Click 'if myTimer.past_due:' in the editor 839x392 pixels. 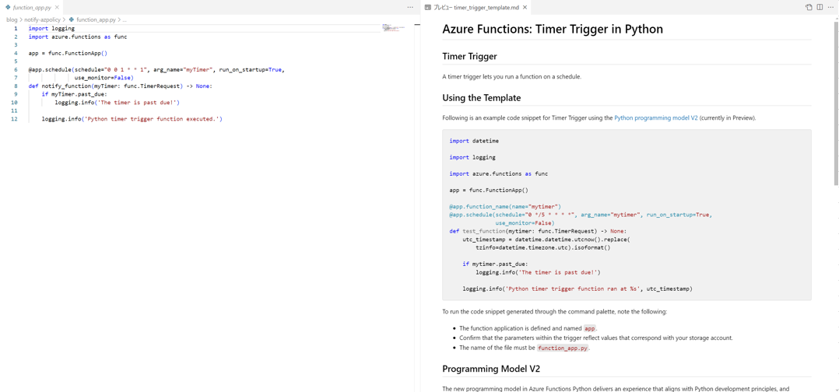75,94
